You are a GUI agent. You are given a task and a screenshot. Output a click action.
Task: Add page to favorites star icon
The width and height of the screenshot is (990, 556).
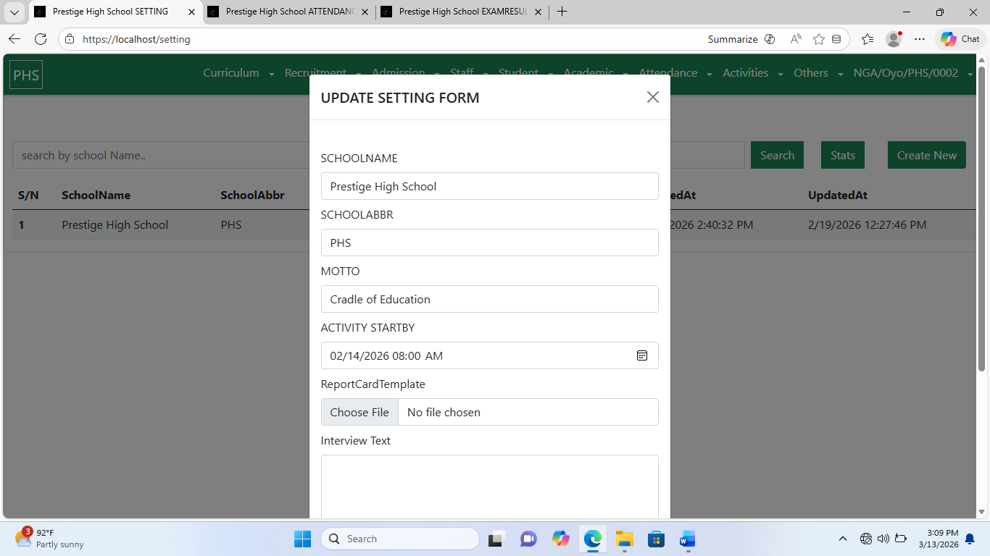click(x=818, y=39)
